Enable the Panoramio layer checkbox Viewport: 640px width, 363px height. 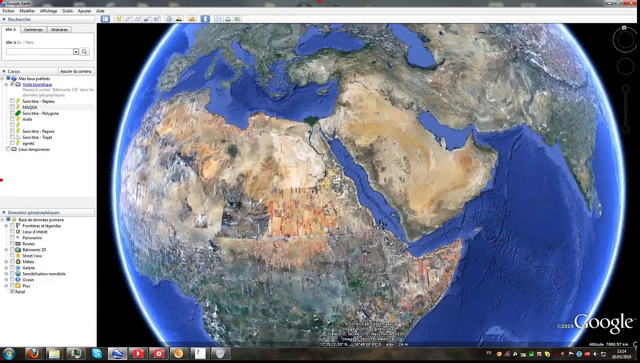(12, 238)
